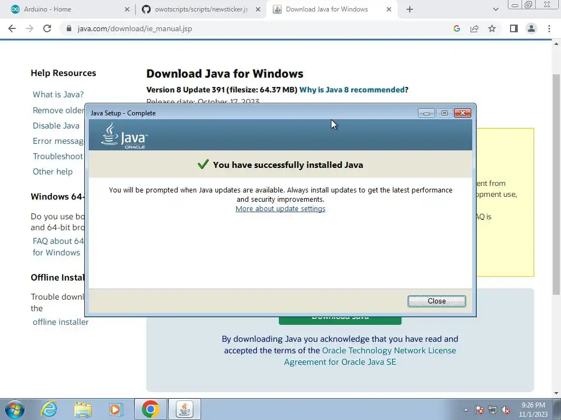Close the Download Java for Windows tab
Viewport: 561px width, 420px height.
pyautogui.click(x=389, y=9)
